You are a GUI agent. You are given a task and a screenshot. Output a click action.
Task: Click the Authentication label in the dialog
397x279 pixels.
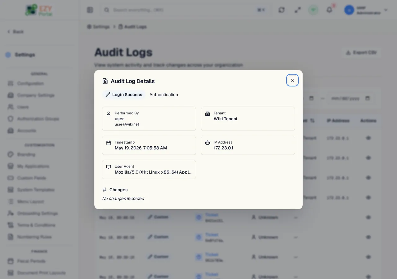pyautogui.click(x=164, y=95)
